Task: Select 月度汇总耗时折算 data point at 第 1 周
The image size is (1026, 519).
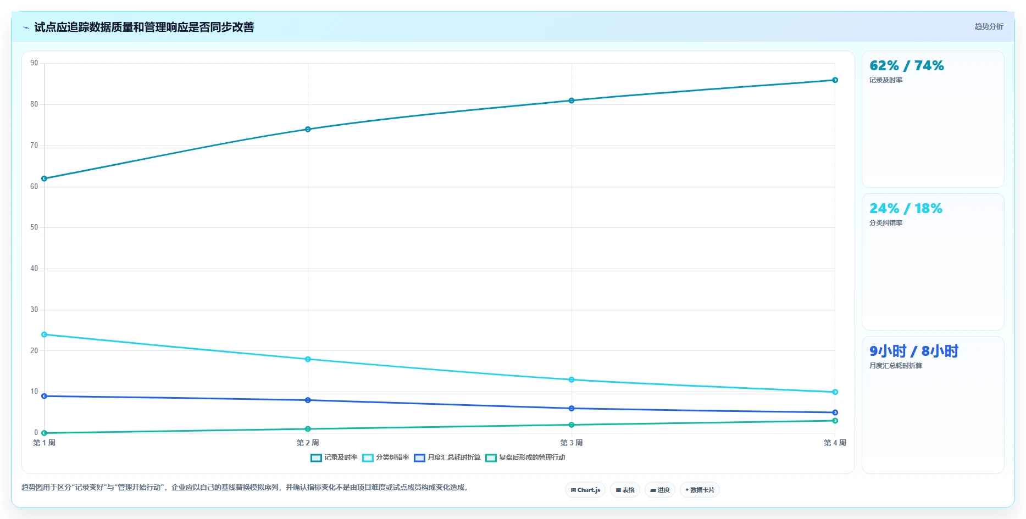Action: coord(45,396)
